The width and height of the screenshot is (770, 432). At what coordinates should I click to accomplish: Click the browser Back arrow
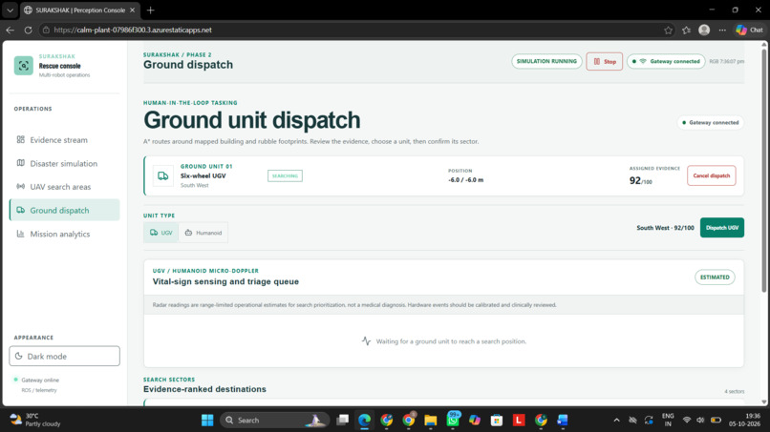pos(10,30)
